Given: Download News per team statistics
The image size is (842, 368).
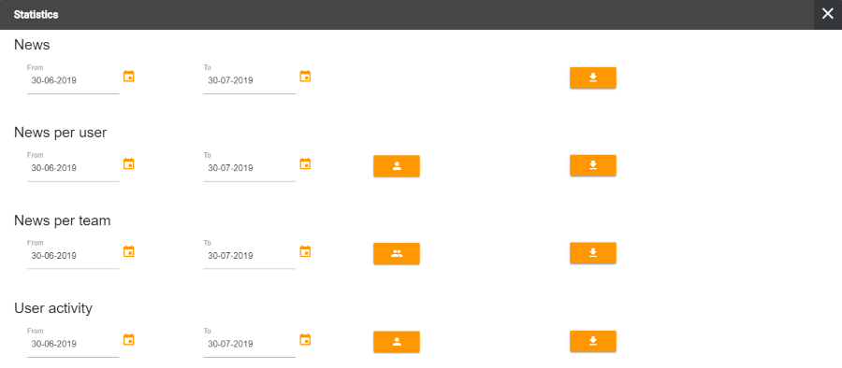Looking at the screenshot, I should click(x=593, y=253).
